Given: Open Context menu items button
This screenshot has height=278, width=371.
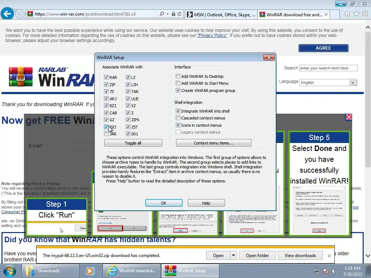Looking at the screenshot, I should (x=213, y=143).
